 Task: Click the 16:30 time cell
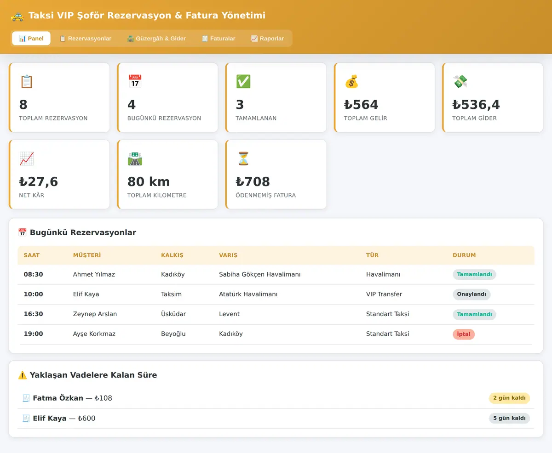pos(34,314)
